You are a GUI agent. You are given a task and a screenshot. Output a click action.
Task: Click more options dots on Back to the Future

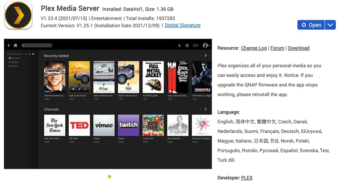coord(85,89)
